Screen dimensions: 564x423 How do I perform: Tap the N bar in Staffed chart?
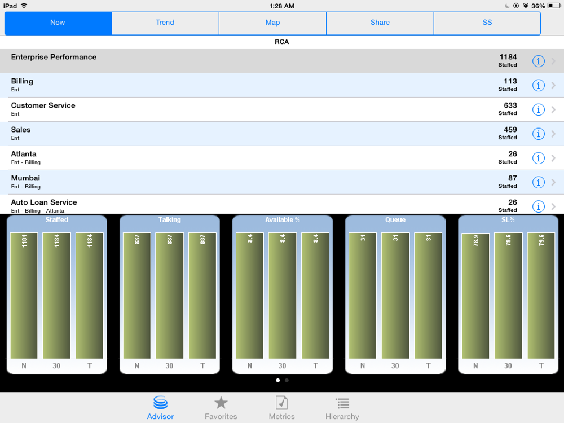24,296
